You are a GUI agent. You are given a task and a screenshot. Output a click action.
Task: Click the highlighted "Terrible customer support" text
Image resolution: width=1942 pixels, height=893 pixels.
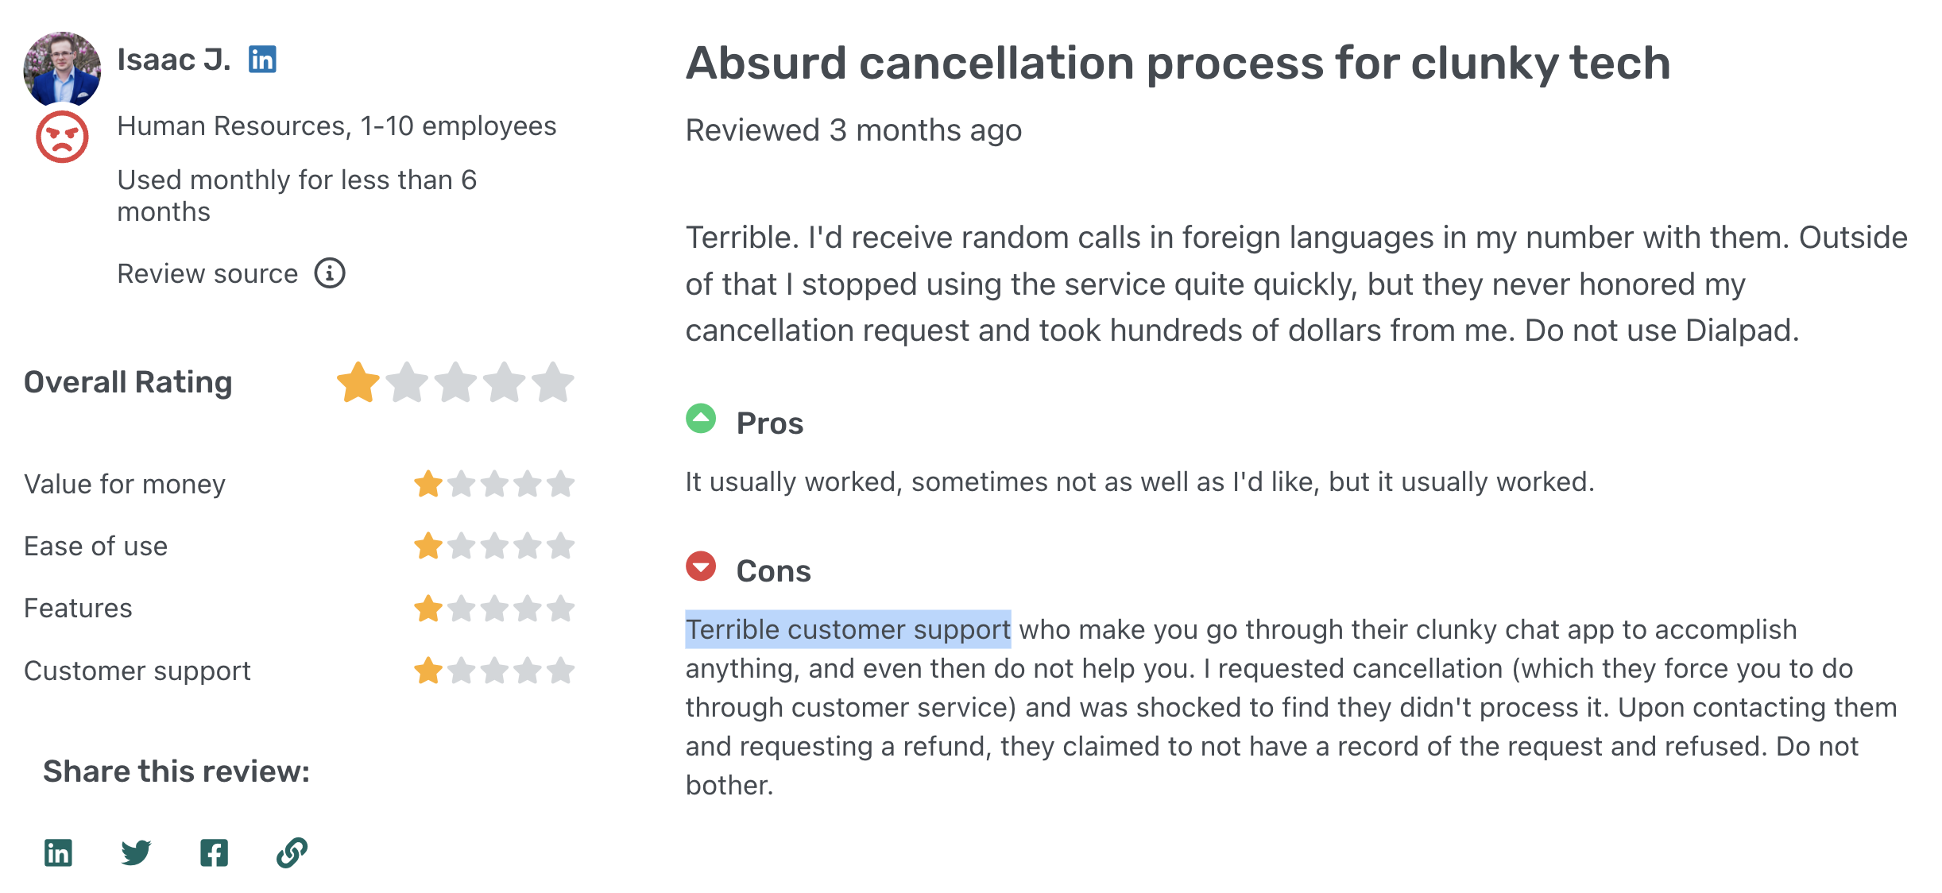point(848,629)
